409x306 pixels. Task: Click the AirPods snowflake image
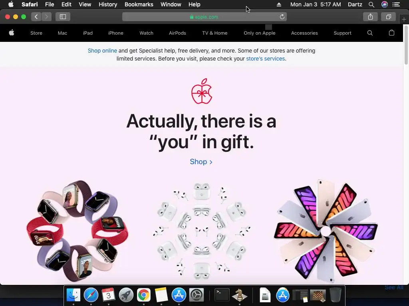click(x=202, y=231)
